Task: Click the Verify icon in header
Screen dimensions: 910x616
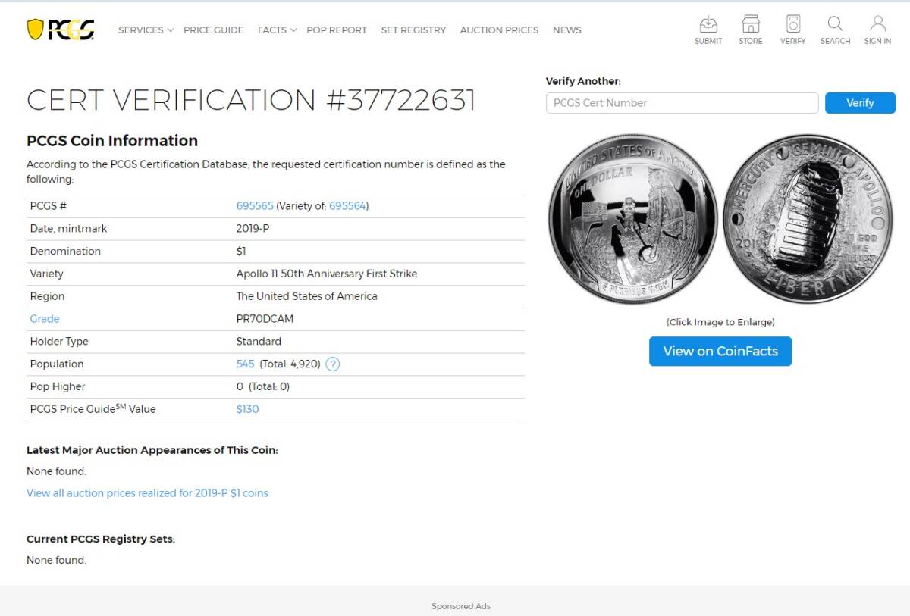Action: pos(792,30)
